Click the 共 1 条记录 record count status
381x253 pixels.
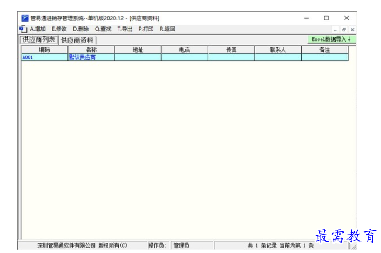[281, 245]
